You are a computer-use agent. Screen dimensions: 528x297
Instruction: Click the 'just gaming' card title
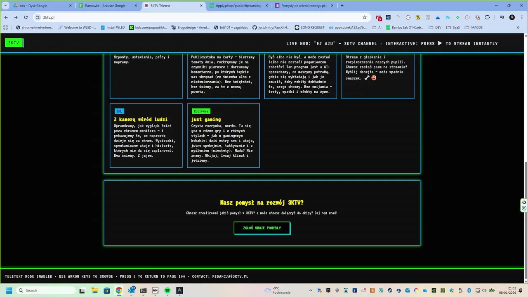click(x=207, y=119)
